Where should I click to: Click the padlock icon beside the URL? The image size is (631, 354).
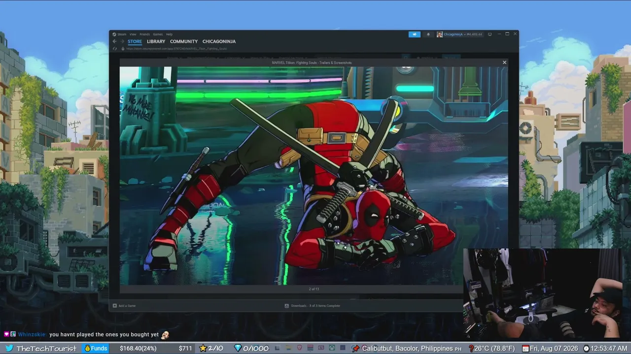pos(122,49)
